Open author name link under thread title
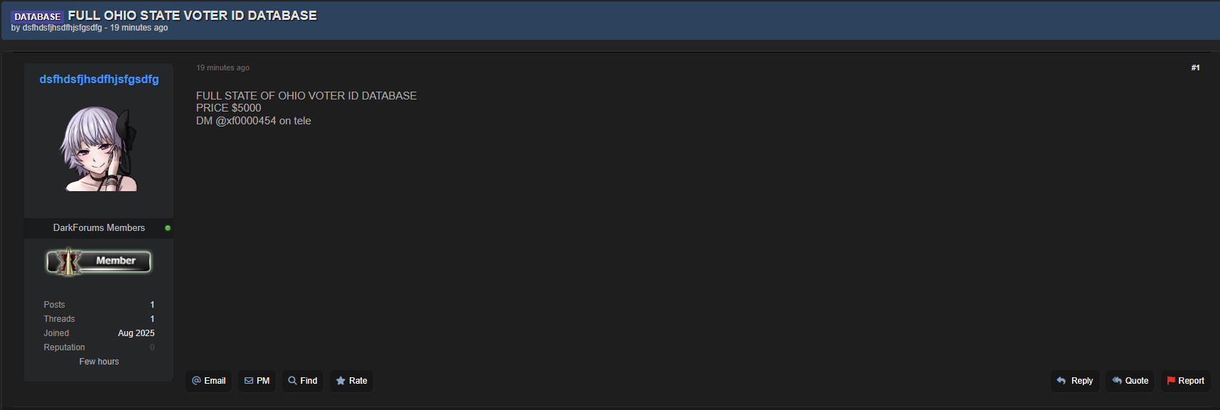 coord(62,28)
